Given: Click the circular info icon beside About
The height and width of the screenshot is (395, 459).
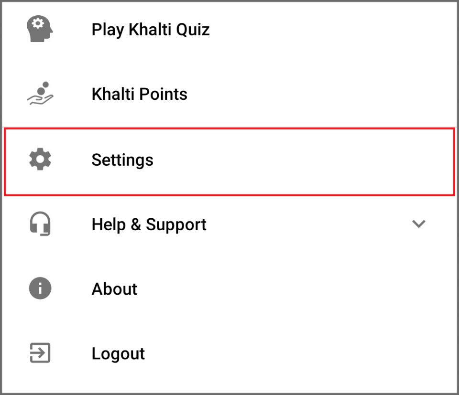Looking at the screenshot, I should (40, 288).
